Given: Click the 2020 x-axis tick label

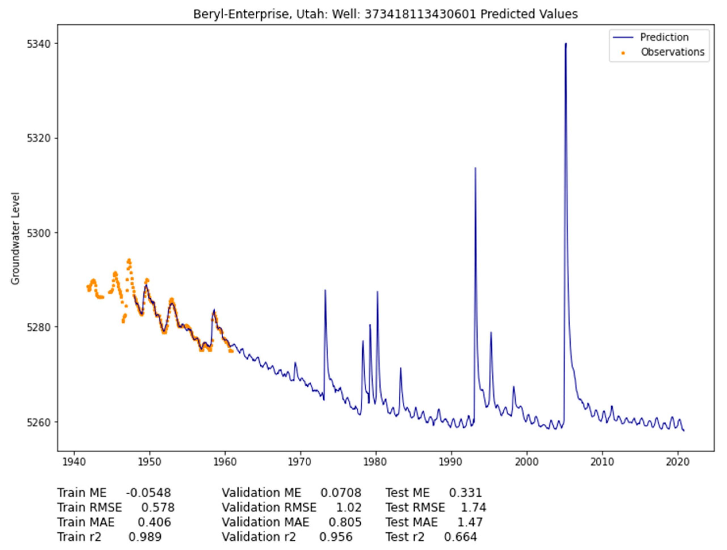Looking at the screenshot, I should (x=678, y=462).
